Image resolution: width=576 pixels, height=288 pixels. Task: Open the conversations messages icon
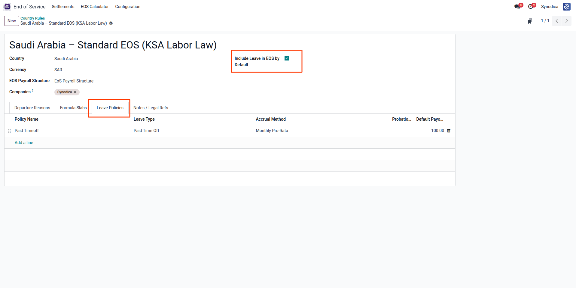point(517,7)
